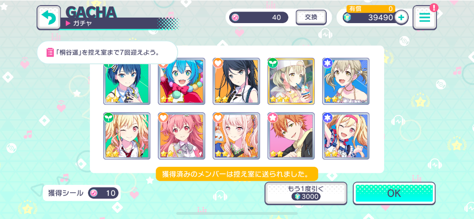Tap the 有償 paid crystal counter
The image size is (474, 219).
[x=371, y=9]
